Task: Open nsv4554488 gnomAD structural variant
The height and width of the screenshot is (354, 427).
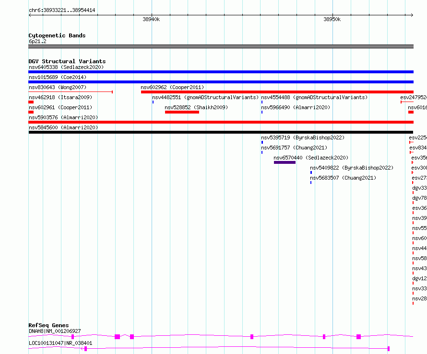Action: click(314, 97)
